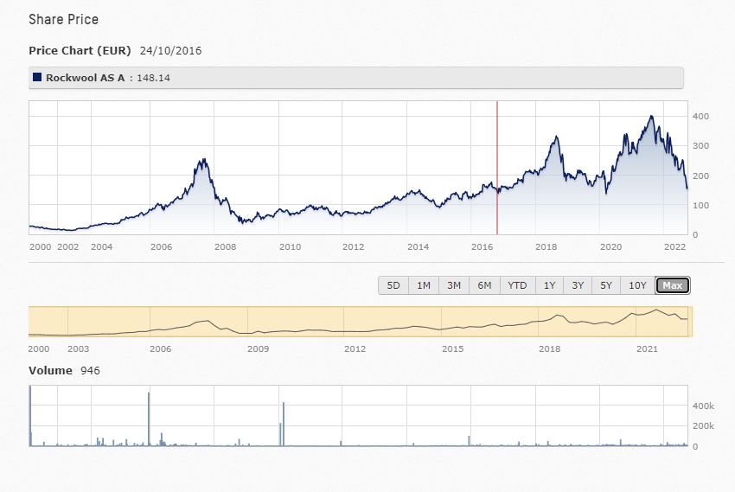Click the Rockwool AS A legend label

86,78
